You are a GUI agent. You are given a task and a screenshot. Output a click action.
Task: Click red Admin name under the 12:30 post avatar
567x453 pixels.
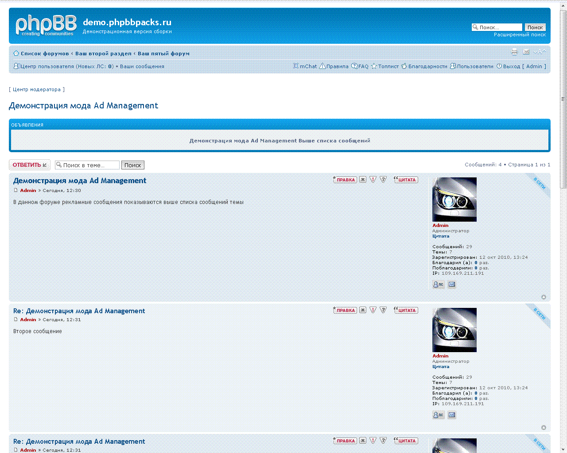(x=440, y=226)
